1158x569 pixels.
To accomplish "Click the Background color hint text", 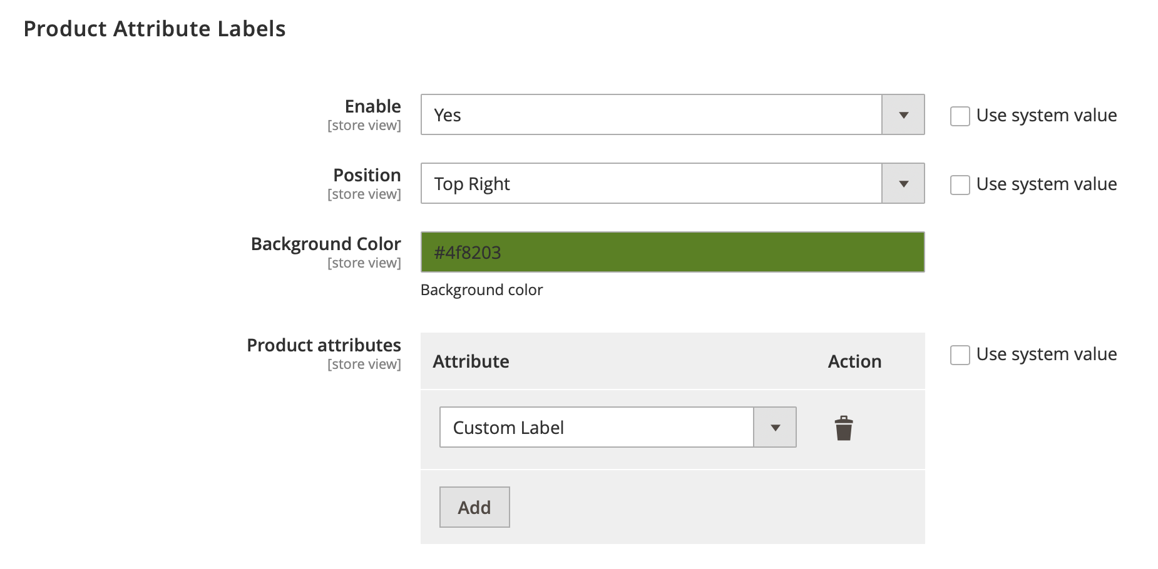I will 481,290.
